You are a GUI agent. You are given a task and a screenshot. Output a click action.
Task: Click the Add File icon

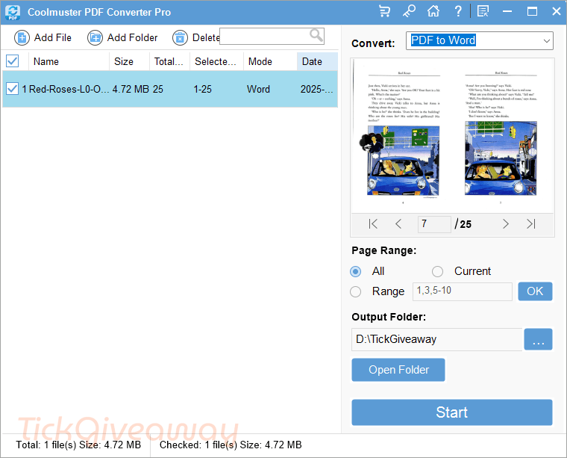22,37
